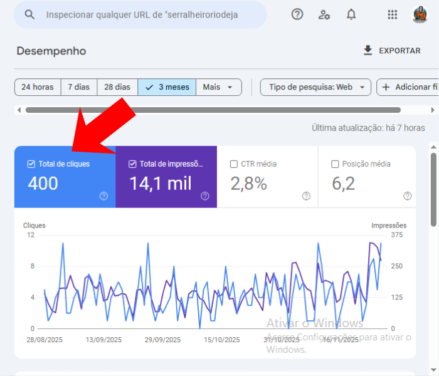439x376 pixels.
Task: Enable the CTR média checkbox
Action: point(234,164)
